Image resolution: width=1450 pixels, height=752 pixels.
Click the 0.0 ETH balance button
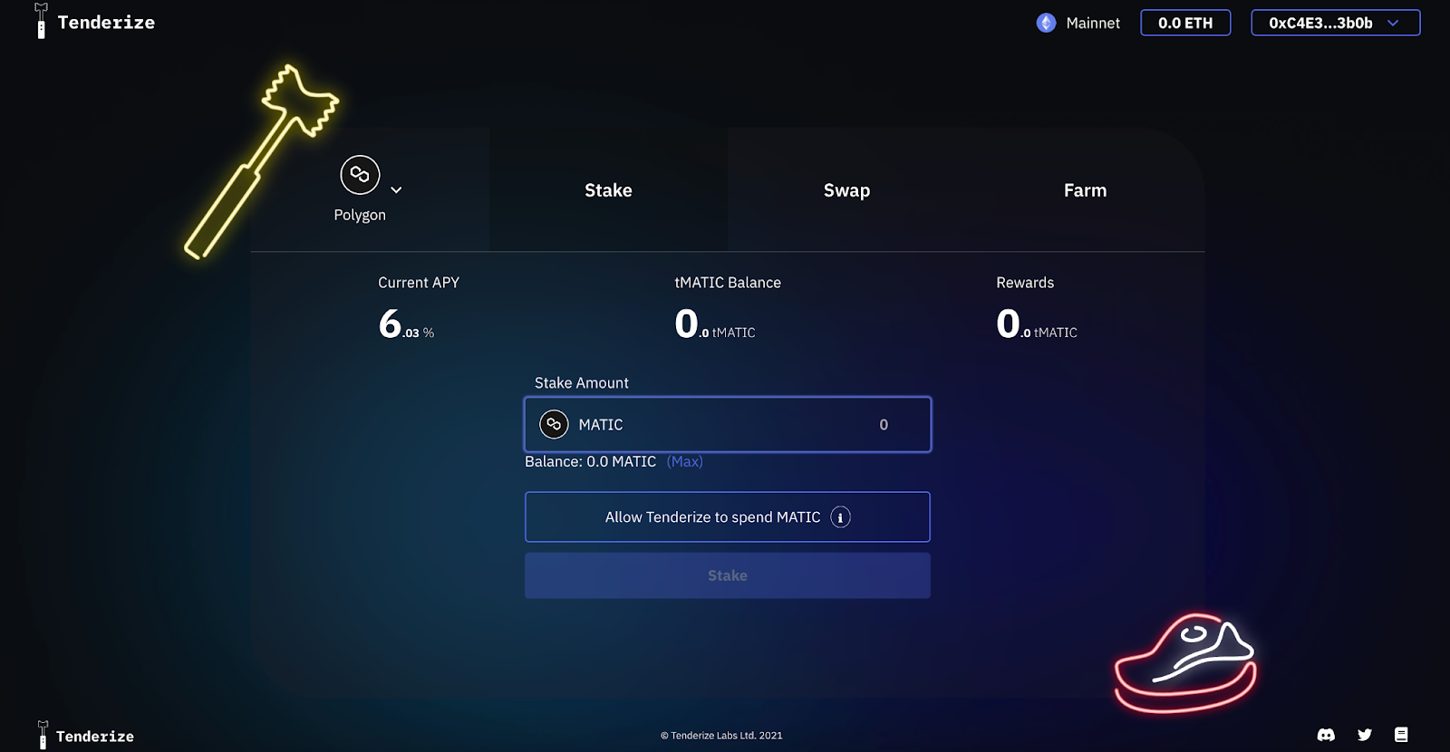pos(1185,23)
